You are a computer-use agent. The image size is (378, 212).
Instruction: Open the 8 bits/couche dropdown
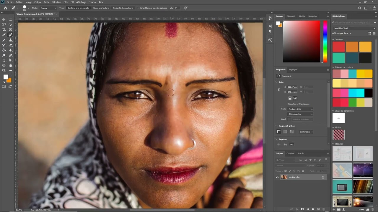[x=300, y=114]
